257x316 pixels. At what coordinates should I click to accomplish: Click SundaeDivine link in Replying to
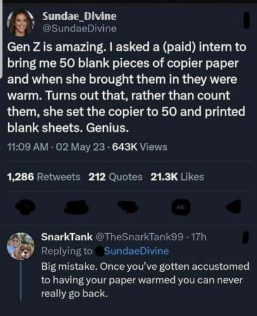137,251
